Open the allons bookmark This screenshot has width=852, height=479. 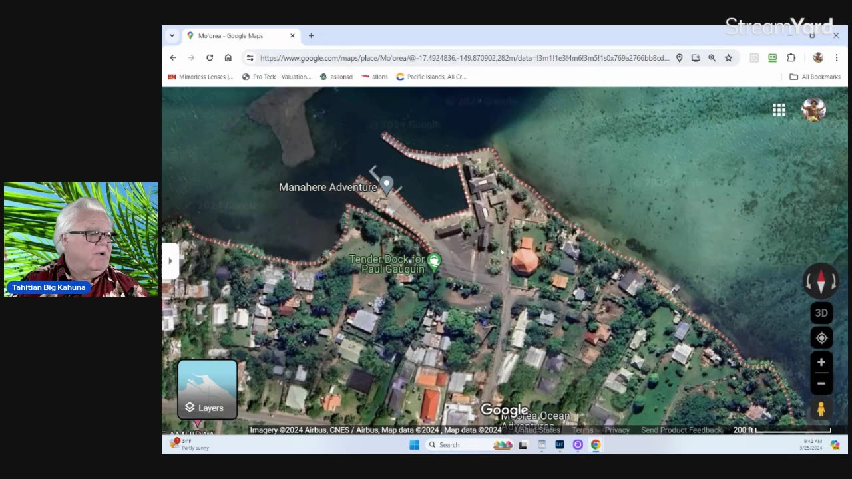tap(375, 77)
